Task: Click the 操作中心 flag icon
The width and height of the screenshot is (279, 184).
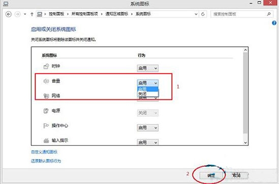Action: pos(46,126)
